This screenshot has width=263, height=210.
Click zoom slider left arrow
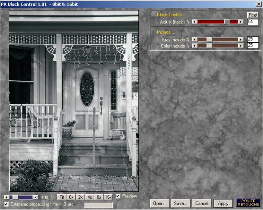point(7,197)
